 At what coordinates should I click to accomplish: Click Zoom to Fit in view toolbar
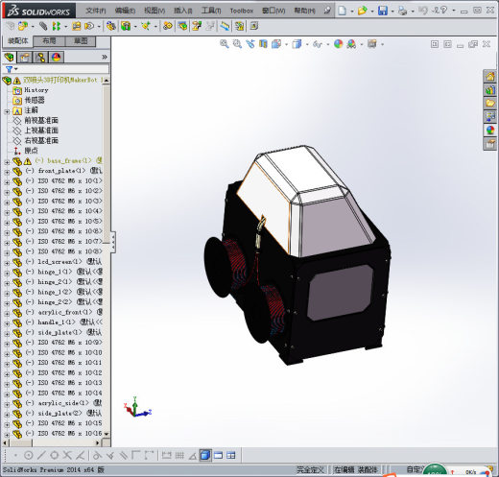(x=225, y=44)
